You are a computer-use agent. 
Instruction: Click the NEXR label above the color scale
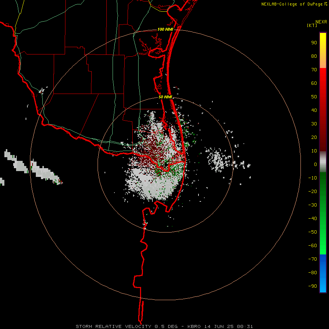pos(321,22)
